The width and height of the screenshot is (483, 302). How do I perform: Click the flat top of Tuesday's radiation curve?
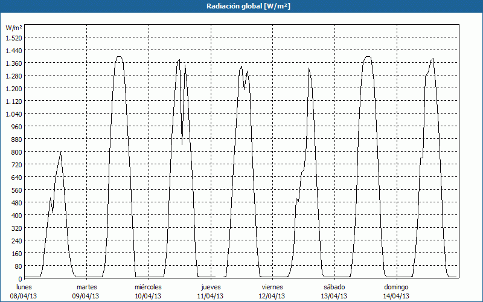point(119,57)
